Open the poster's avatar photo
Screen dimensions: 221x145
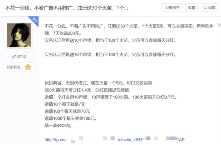tap(19, 35)
